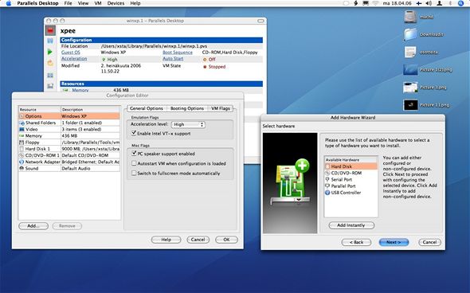Click the orange eject icon in Parallels sidebar
This screenshot has width=470, height=293.
50,63
